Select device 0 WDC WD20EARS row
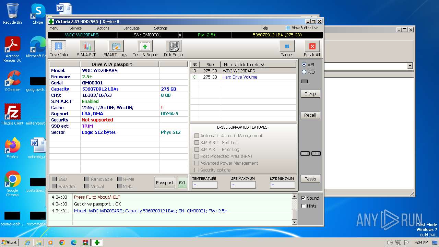The width and height of the screenshot is (439, 247). (243, 71)
